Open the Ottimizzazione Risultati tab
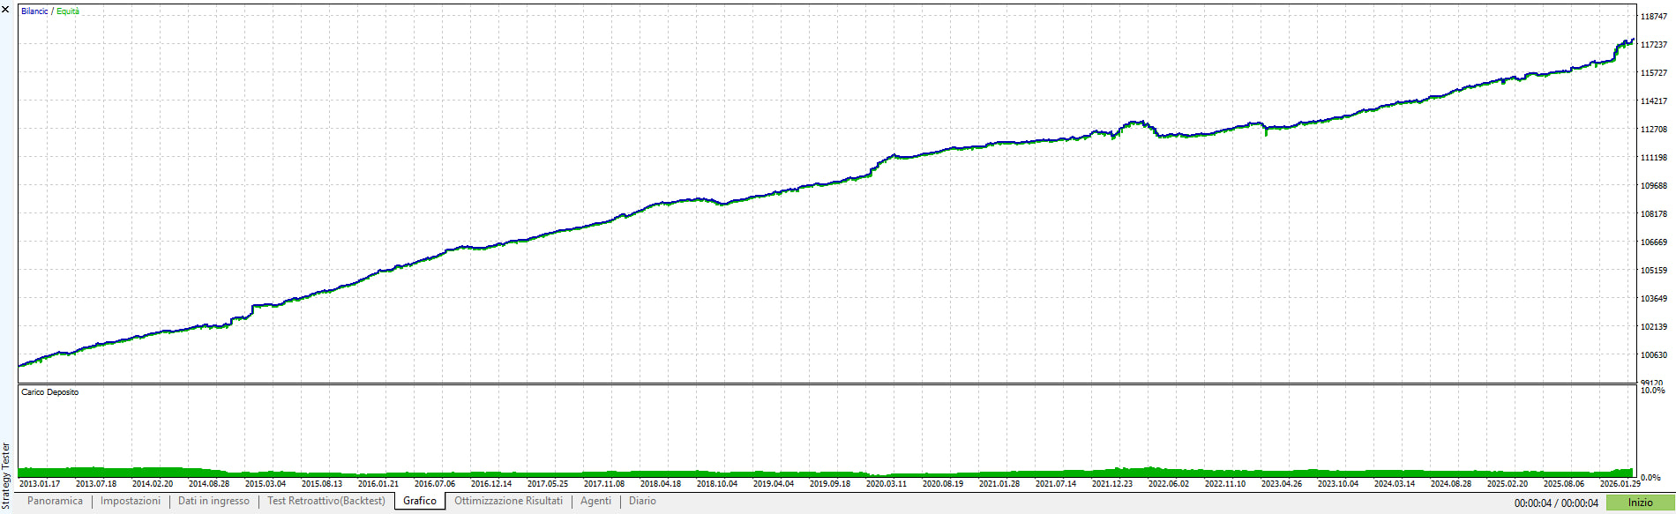The image size is (1676, 514). click(508, 501)
